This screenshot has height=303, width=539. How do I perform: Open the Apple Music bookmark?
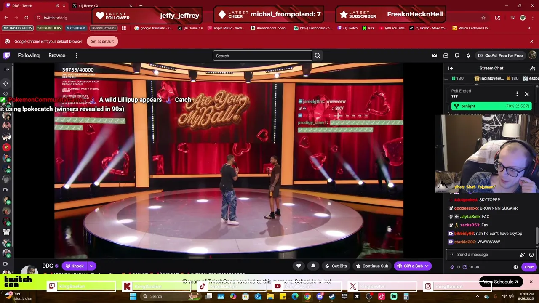226,28
